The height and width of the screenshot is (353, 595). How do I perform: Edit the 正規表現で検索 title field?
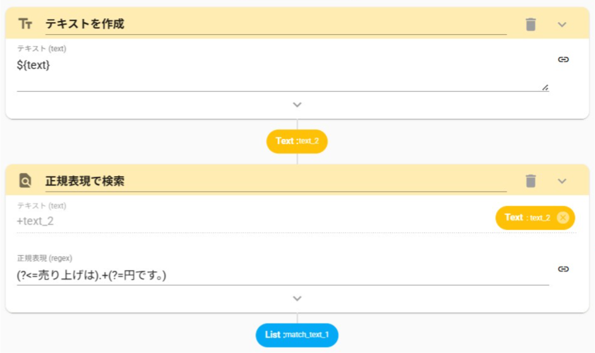pyautogui.click(x=275, y=181)
